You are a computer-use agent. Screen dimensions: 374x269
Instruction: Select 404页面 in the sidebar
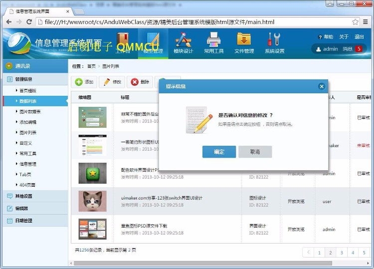(27, 185)
